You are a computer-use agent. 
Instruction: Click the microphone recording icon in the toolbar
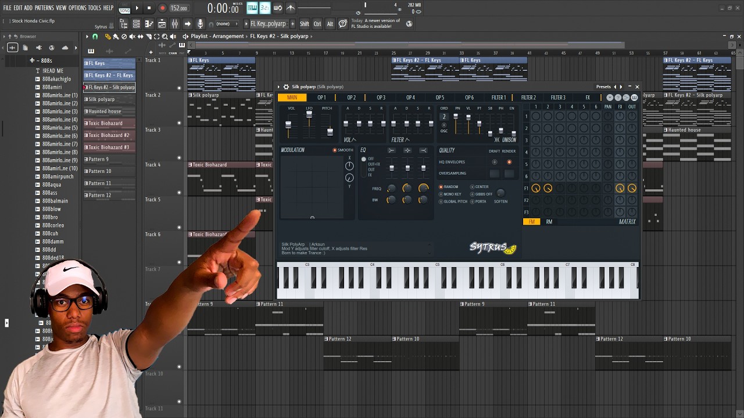(200, 24)
